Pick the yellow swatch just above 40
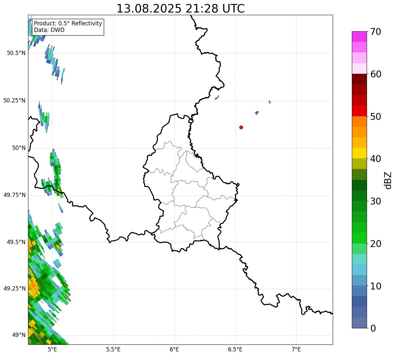The height and width of the screenshot is (356, 396). click(359, 153)
